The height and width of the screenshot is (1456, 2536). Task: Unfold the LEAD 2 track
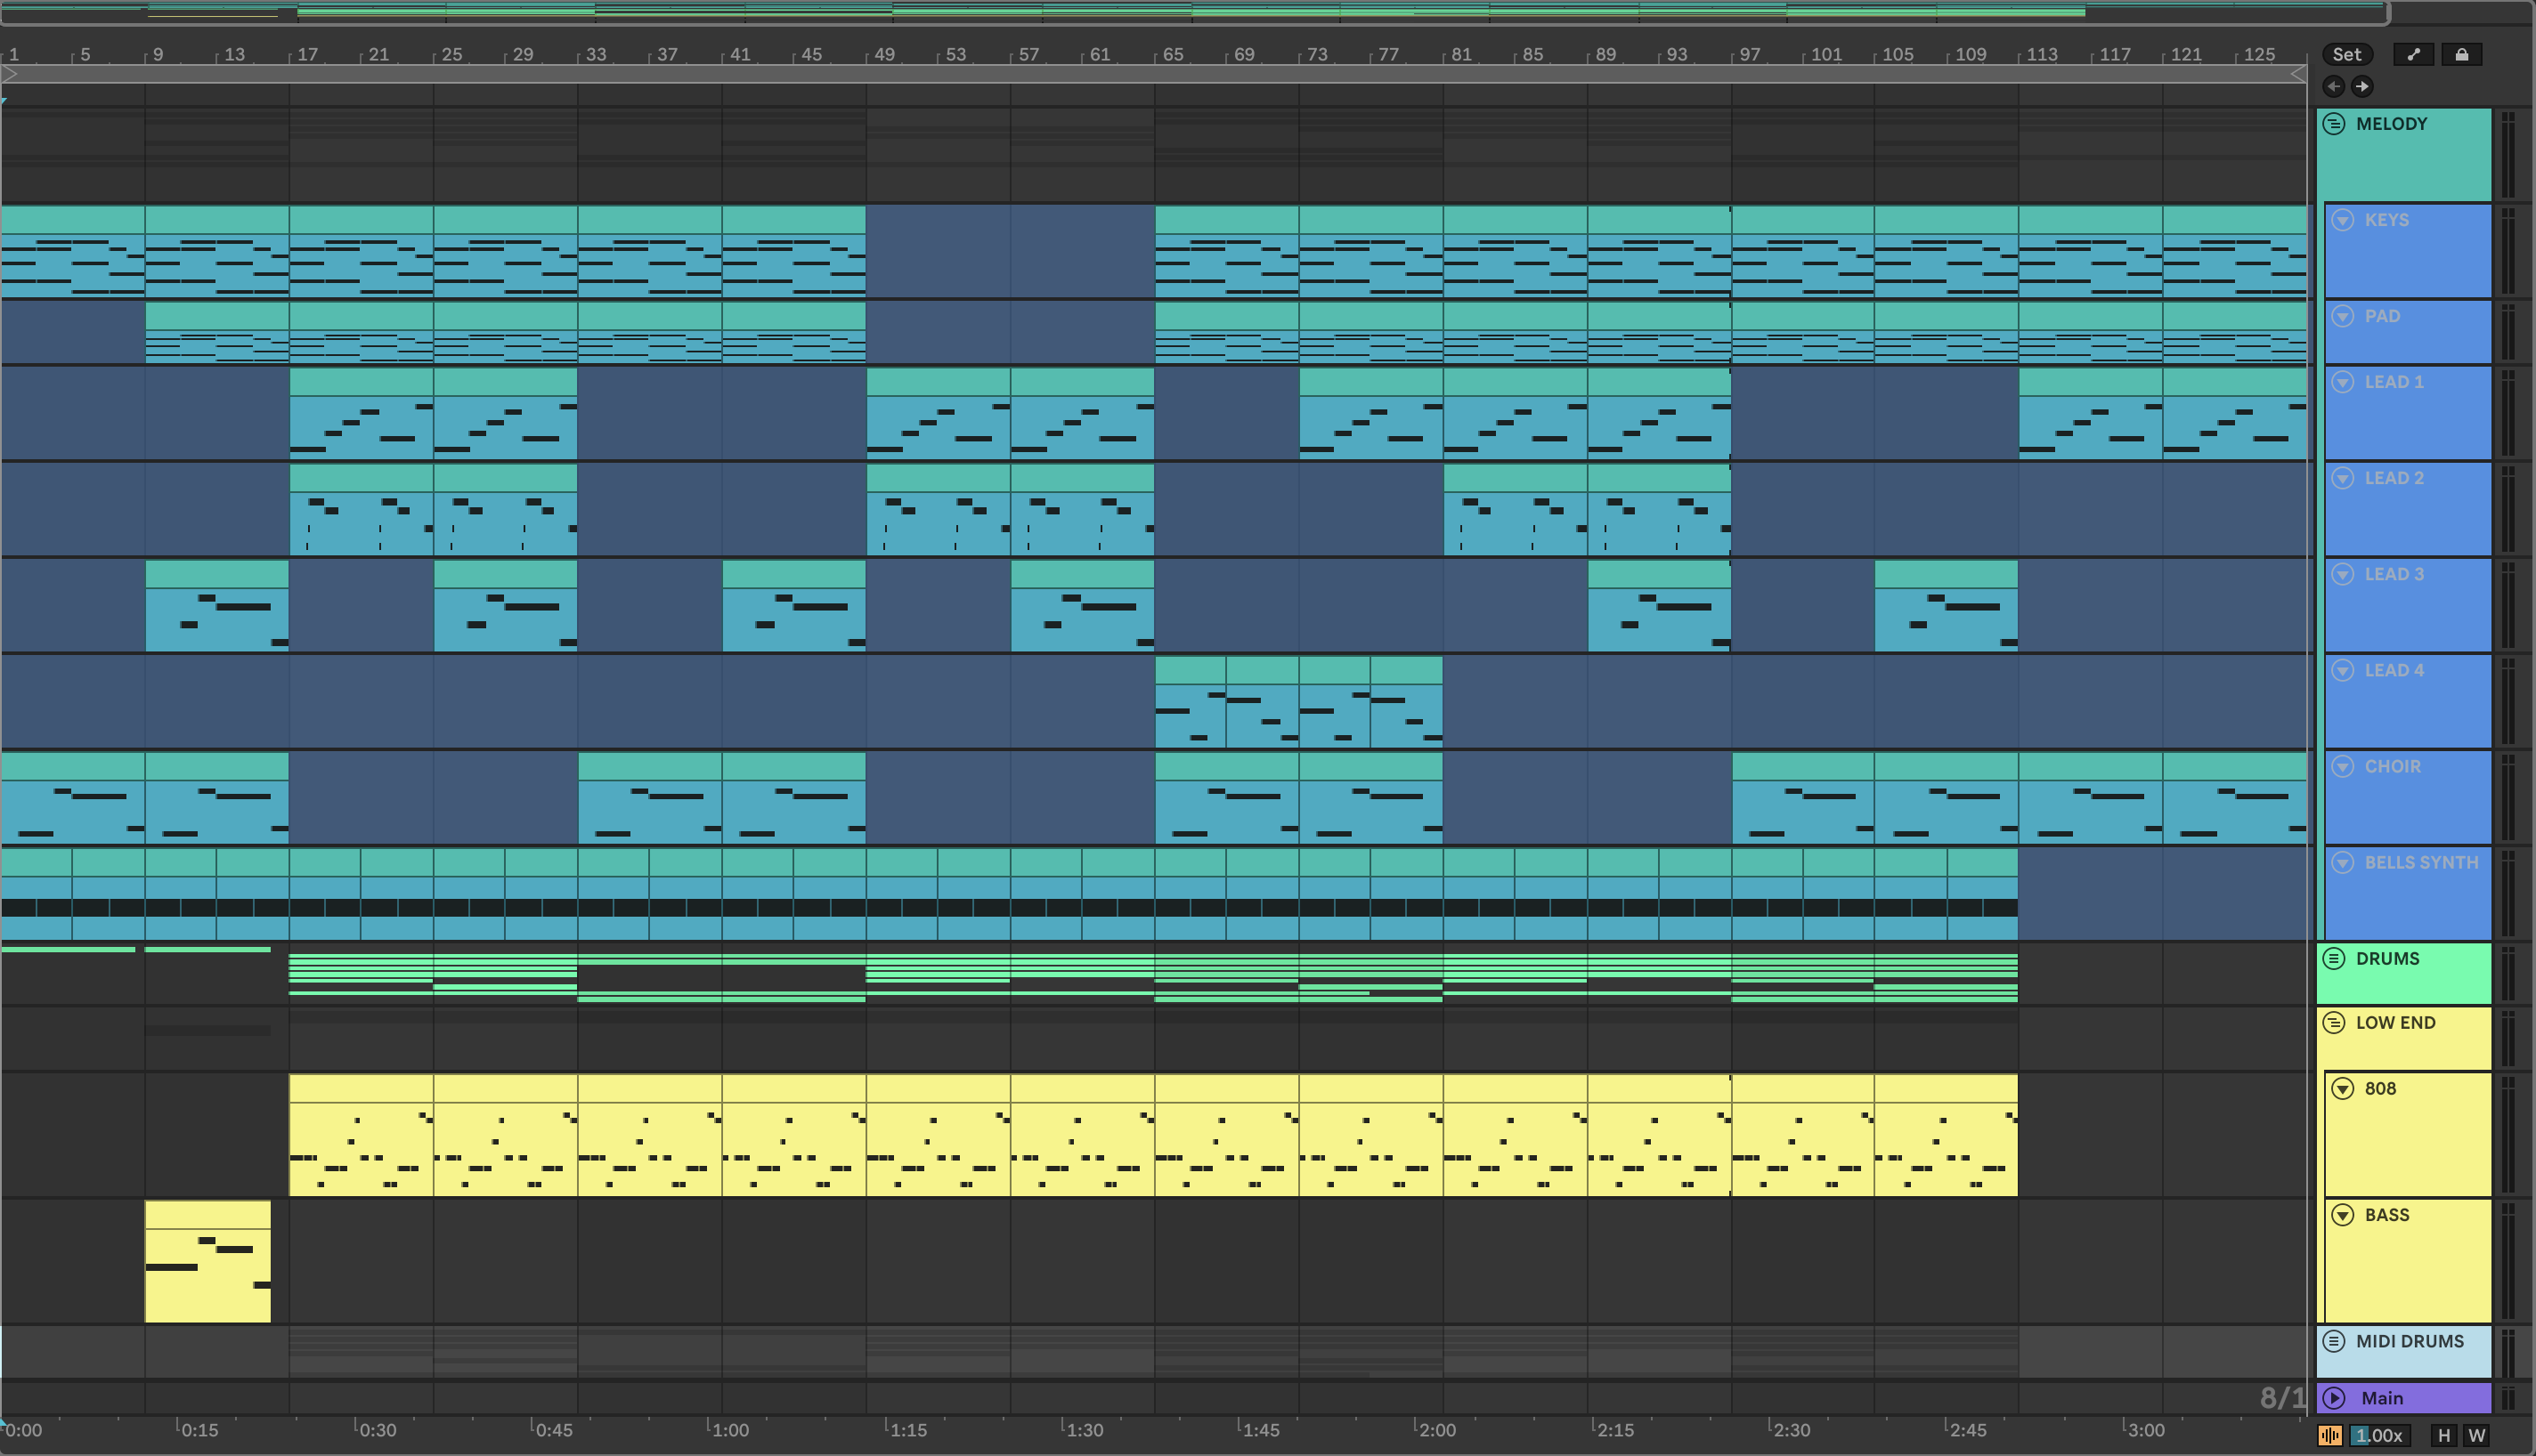(2343, 478)
